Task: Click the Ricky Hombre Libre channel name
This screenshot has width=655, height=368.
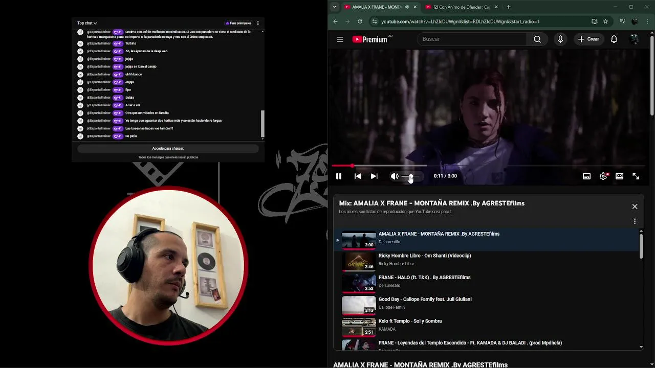Action: click(x=396, y=264)
